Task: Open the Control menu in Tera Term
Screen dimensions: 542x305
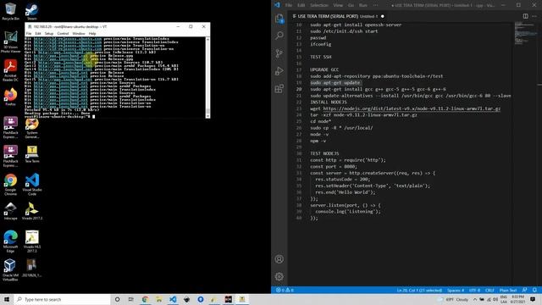Action: coord(63,34)
